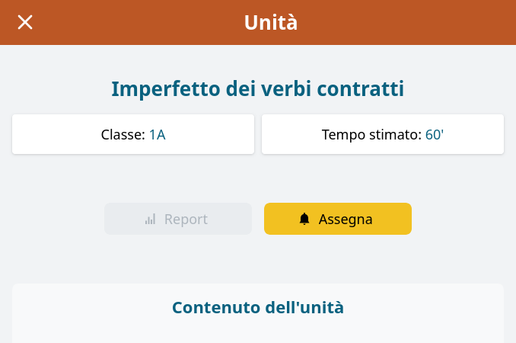Screen dimensions: 516x343
Task: Click the 1A class value
Action: click(x=158, y=134)
